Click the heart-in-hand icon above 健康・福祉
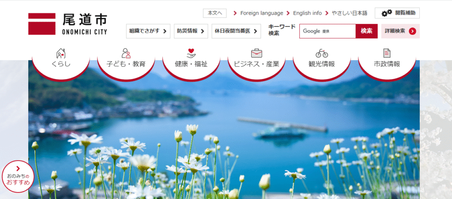This screenshot has height=199, width=452. coord(191,53)
